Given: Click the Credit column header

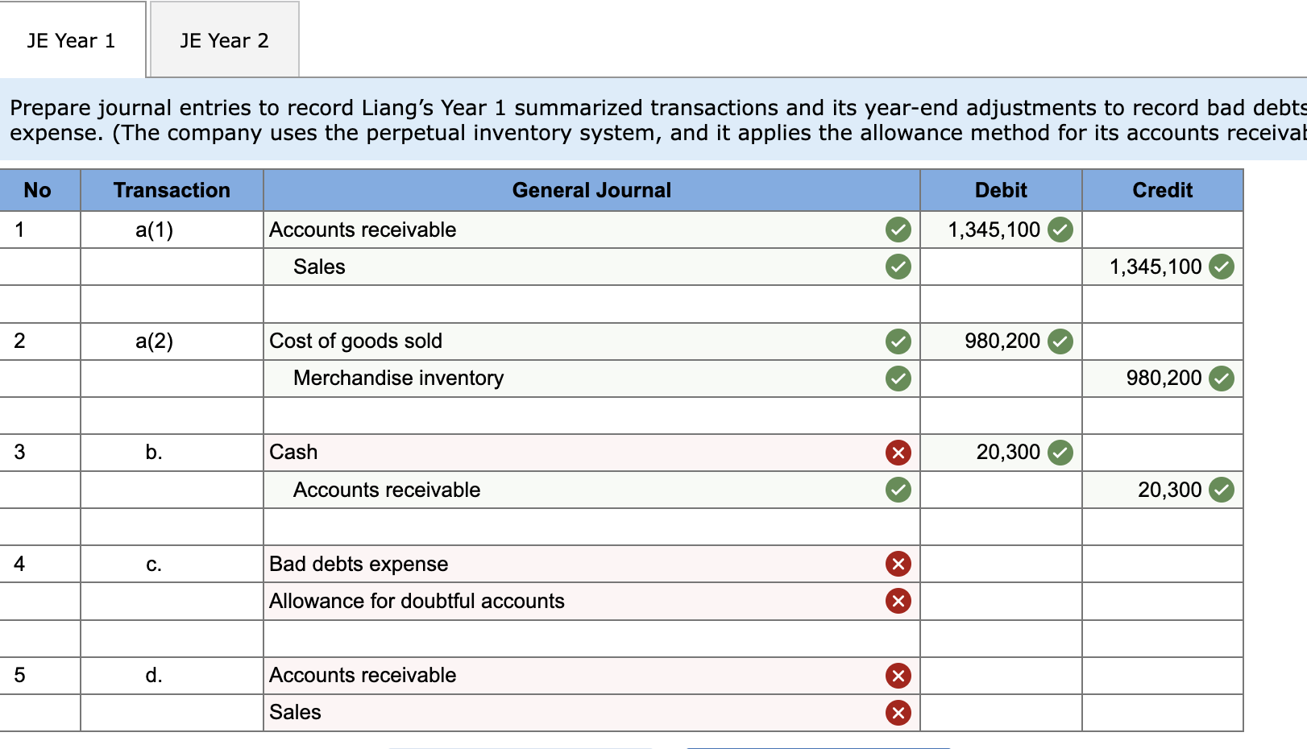Looking at the screenshot, I should point(1162,190).
